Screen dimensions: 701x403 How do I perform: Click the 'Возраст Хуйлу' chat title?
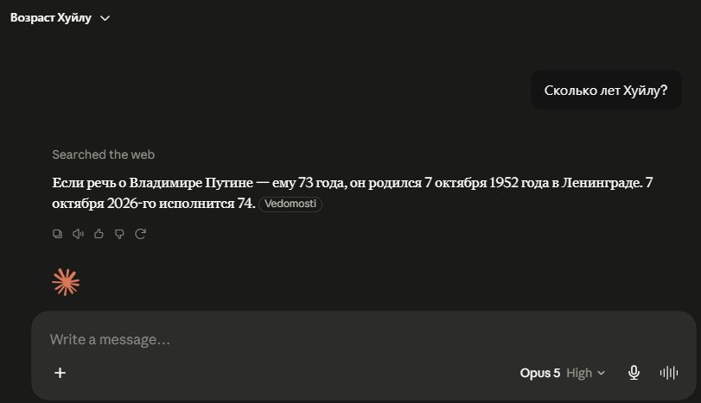click(50, 18)
